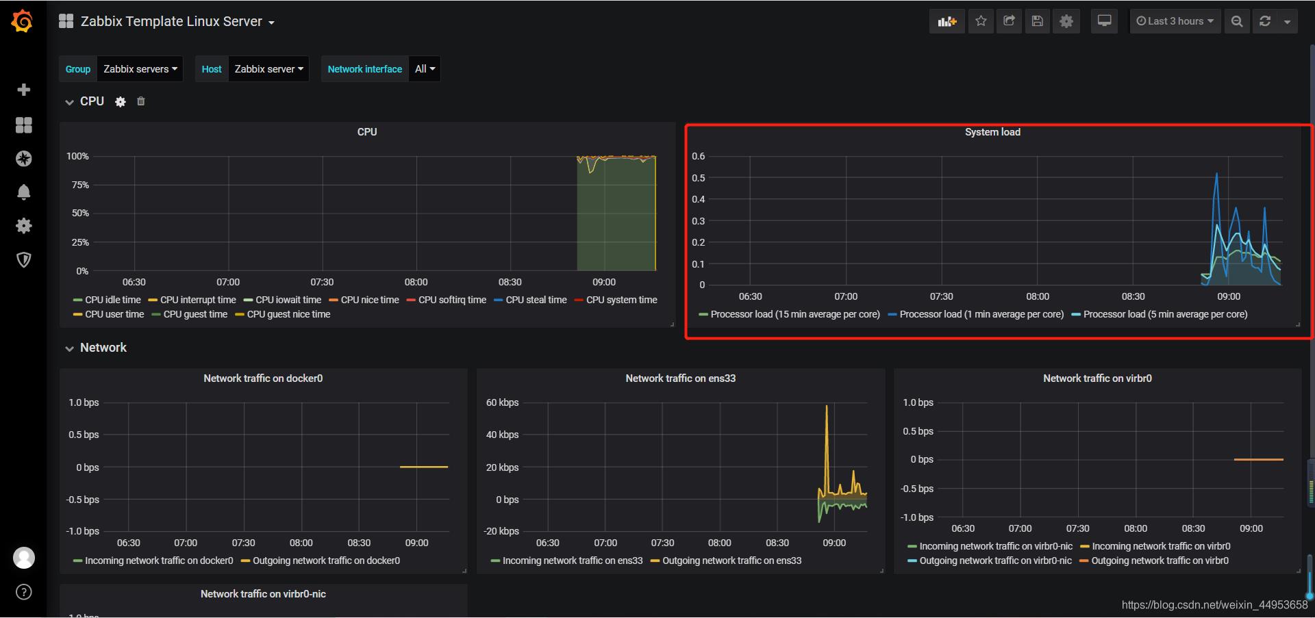Click CPU guest time color swatch
Image resolution: width=1315 pixels, height=618 pixels.
click(156, 315)
